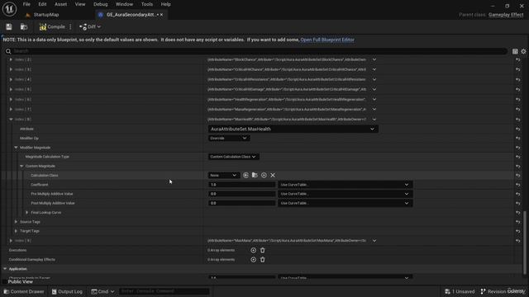Screen dimensions: 529x297
Task: Open the Tools menu
Action: pyautogui.click(x=147, y=4)
